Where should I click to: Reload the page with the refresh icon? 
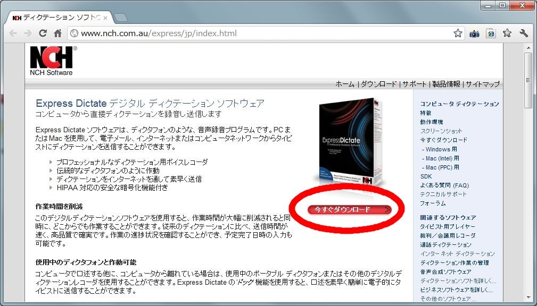(43, 33)
